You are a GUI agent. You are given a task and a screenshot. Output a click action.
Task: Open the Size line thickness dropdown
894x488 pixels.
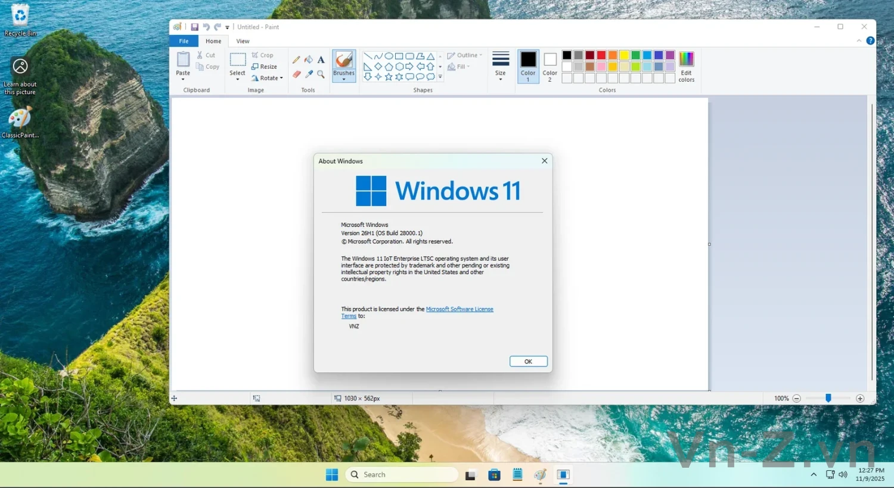pyautogui.click(x=500, y=67)
